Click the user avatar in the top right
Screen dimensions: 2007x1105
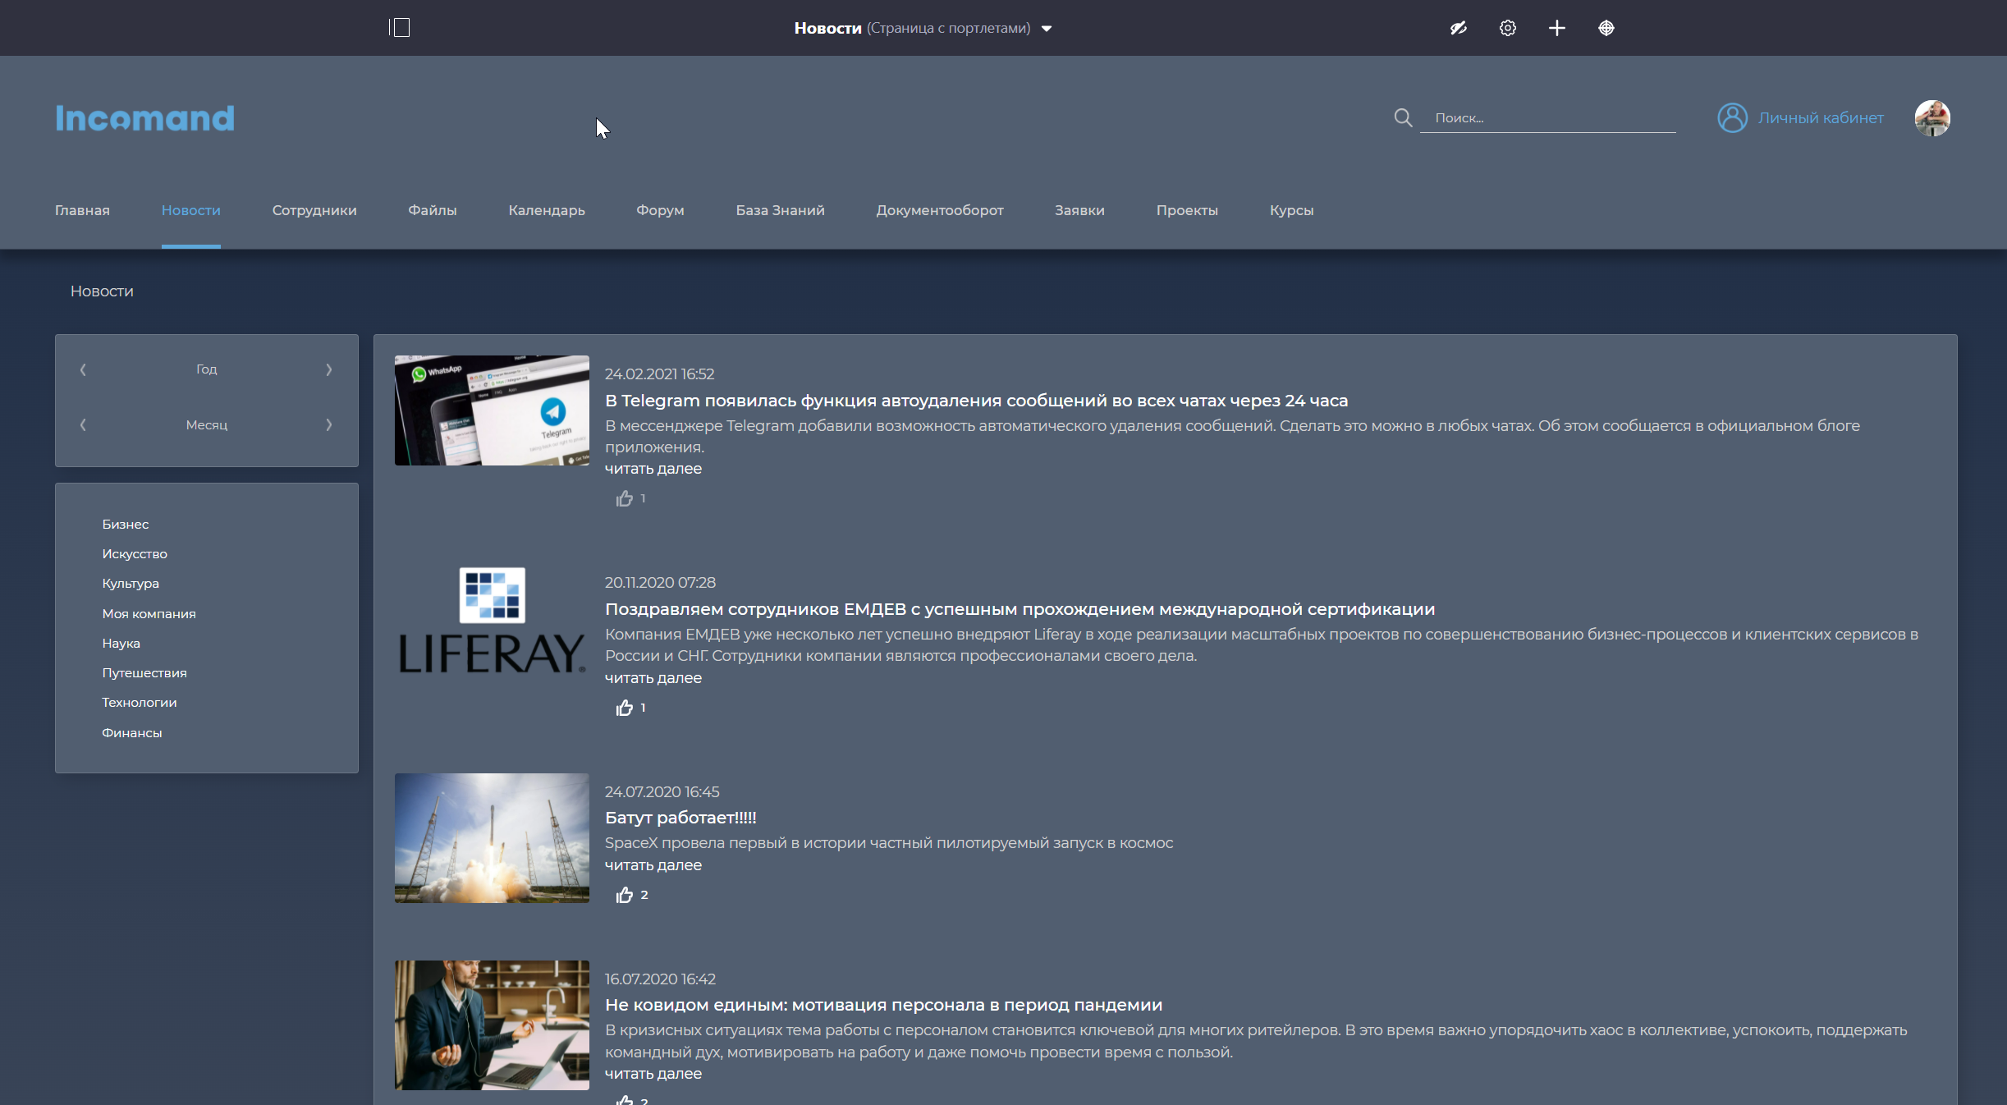[1933, 117]
